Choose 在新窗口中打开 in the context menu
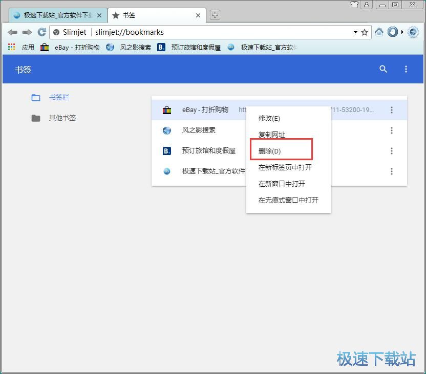 click(x=288, y=184)
